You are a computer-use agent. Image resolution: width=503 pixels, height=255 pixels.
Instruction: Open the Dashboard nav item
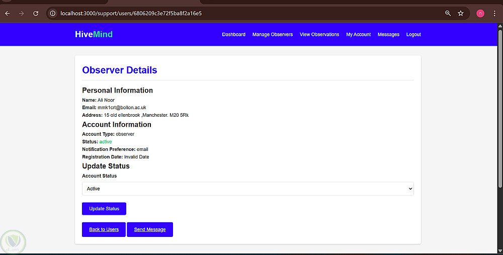233,34
